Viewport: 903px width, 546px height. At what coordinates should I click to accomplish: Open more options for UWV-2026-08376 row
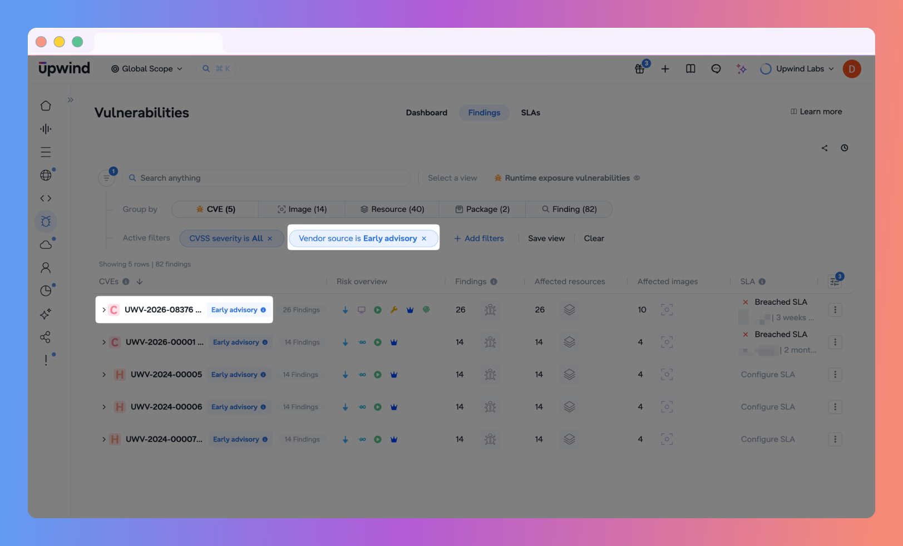coord(835,310)
